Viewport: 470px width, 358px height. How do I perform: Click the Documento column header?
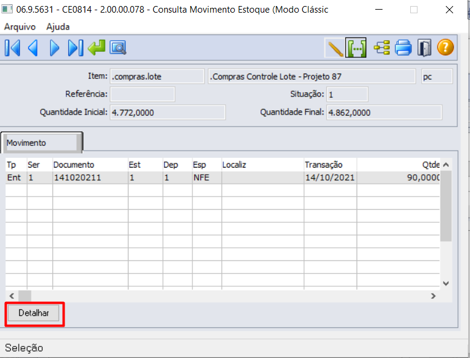(x=91, y=165)
